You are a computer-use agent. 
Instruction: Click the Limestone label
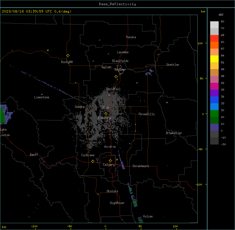[x=42, y=97]
